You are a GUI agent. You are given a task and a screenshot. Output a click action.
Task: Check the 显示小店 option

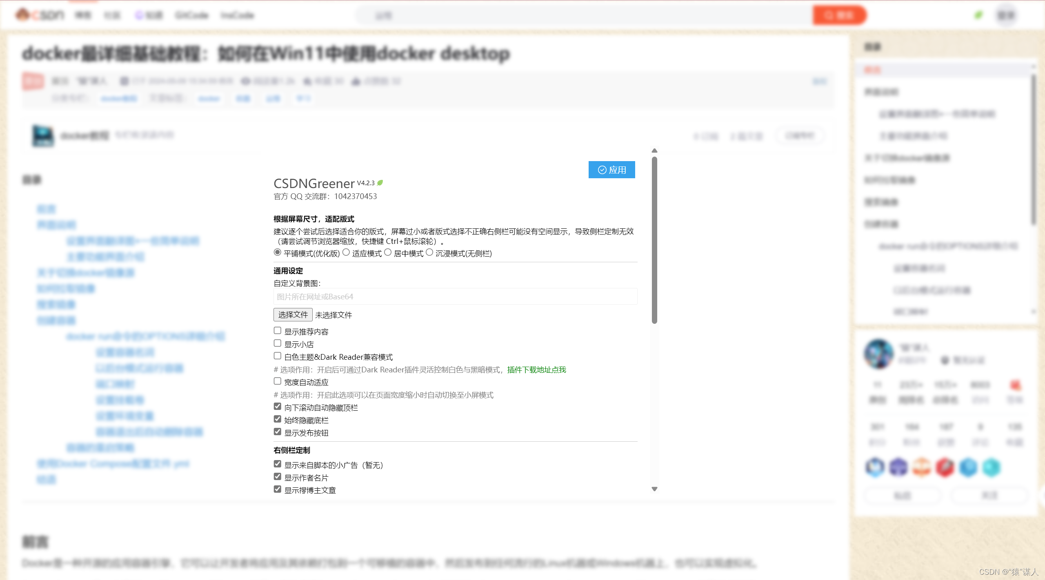pyautogui.click(x=278, y=343)
